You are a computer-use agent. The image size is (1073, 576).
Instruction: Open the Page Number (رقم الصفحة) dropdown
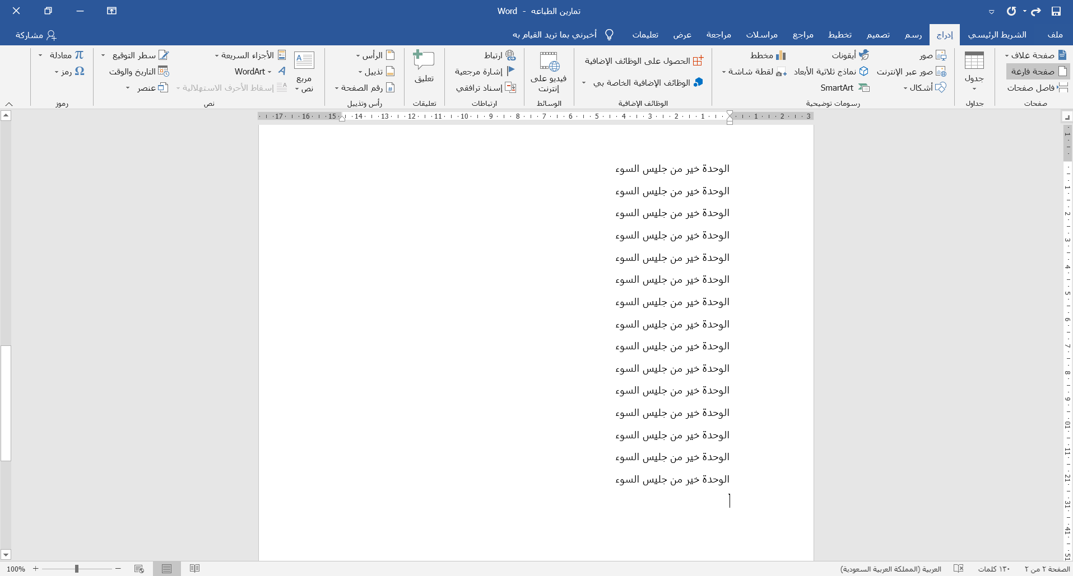tap(365, 88)
